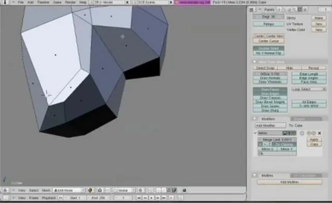332x203 pixels.
Task: Adjust Merge Limit value slider
Action: coord(277,140)
